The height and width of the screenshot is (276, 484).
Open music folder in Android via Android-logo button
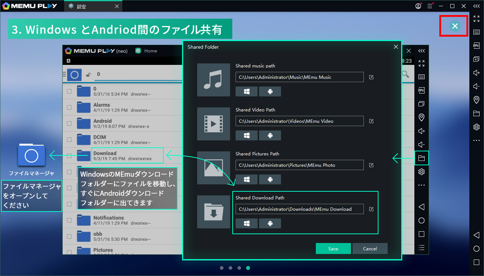click(270, 92)
